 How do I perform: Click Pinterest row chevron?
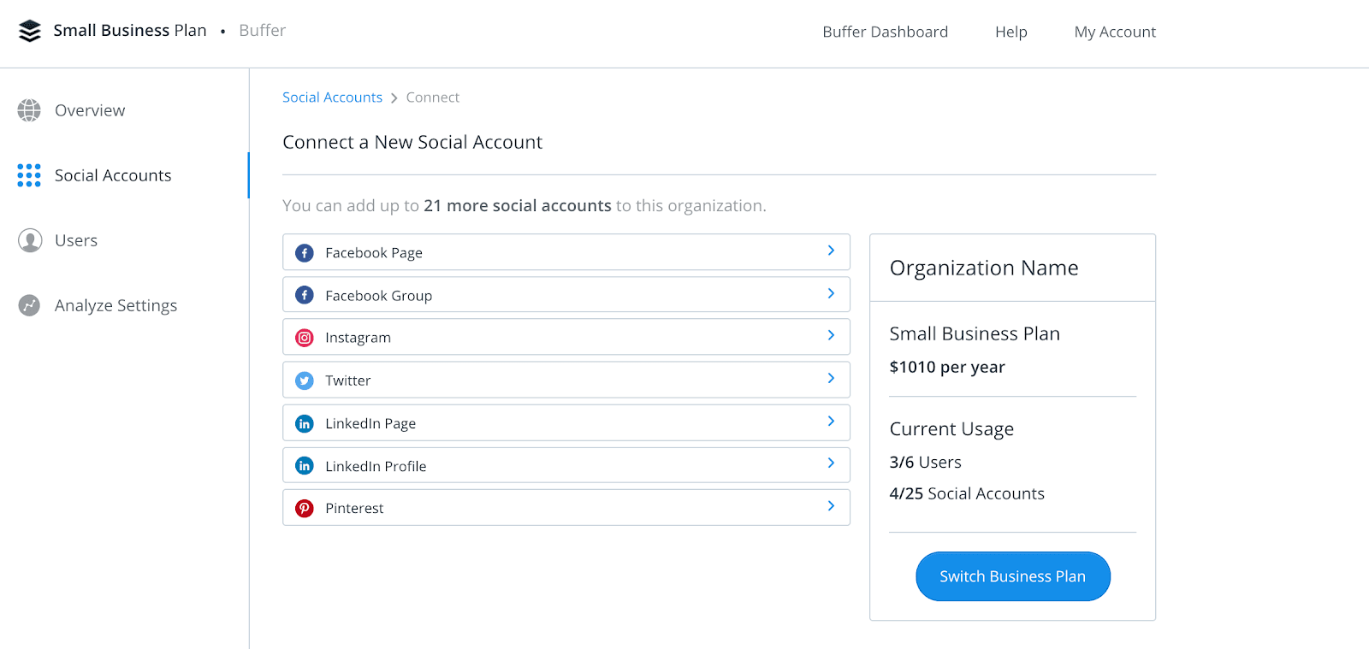pos(831,505)
